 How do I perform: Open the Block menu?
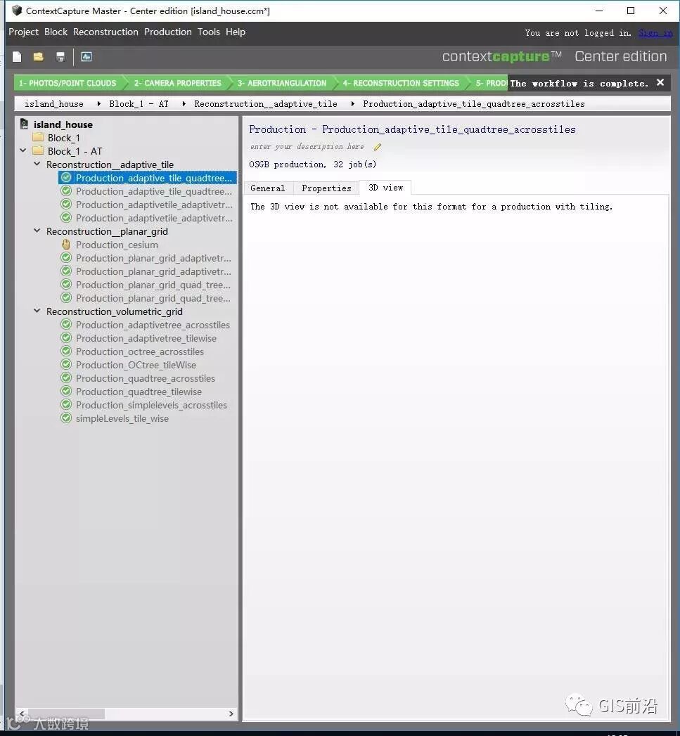point(56,32)
